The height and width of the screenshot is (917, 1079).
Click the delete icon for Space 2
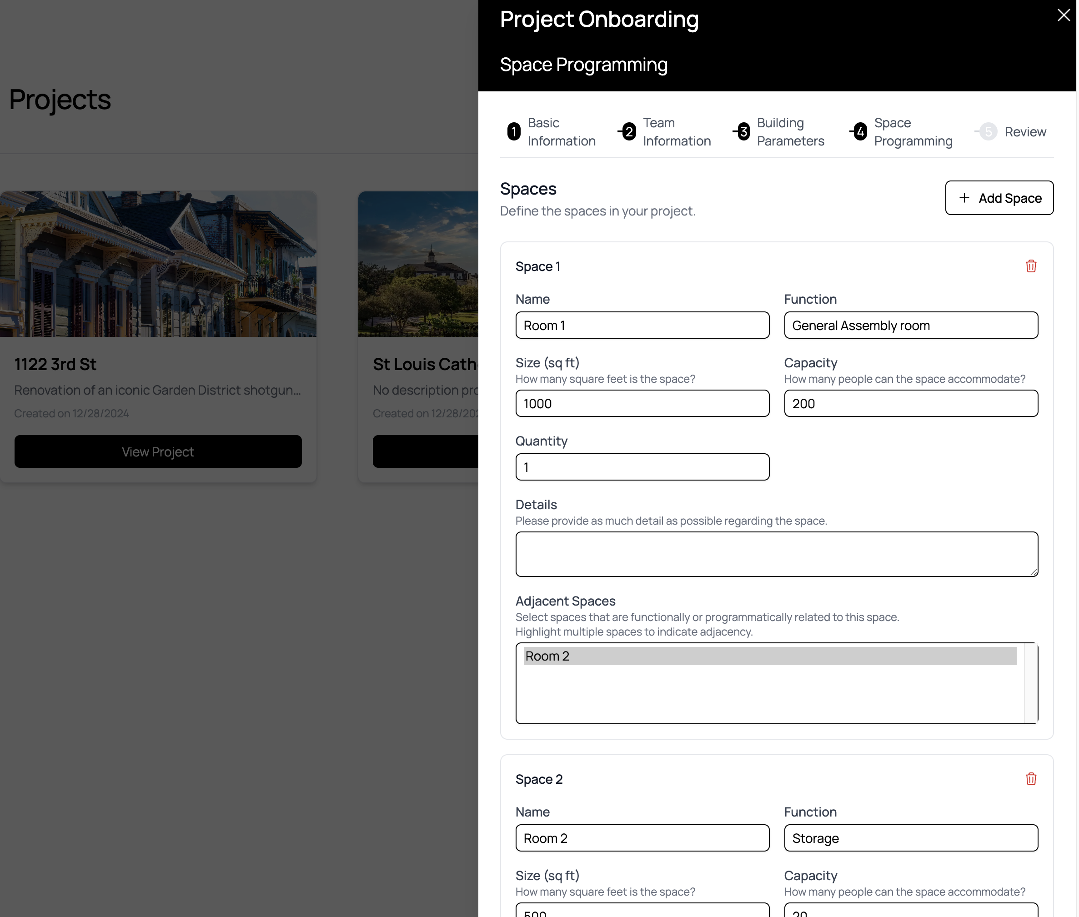(x=1031, y=779)
